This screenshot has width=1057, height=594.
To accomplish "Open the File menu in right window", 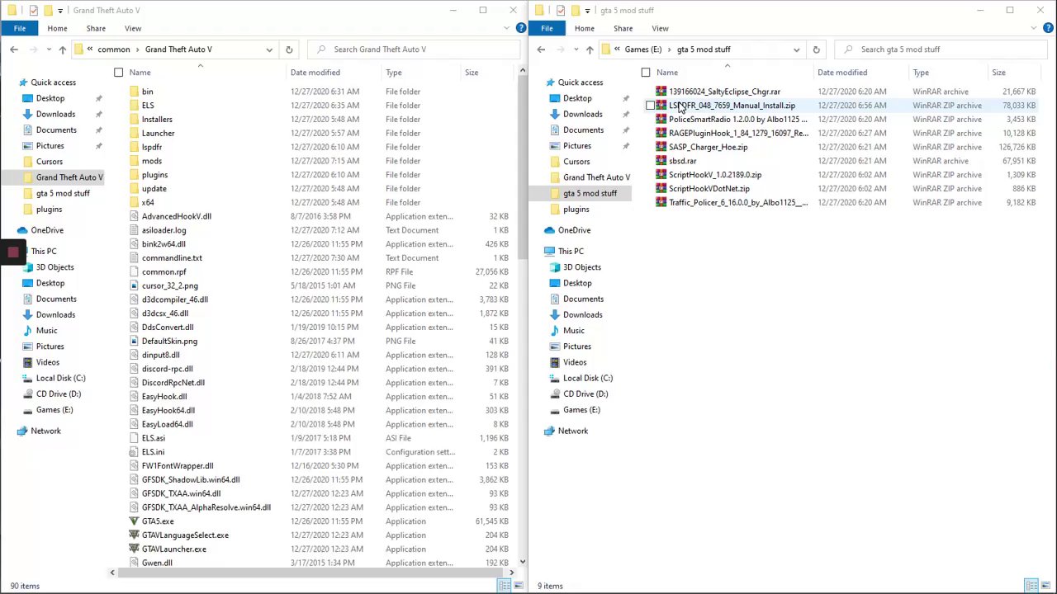I will [547, 28].
